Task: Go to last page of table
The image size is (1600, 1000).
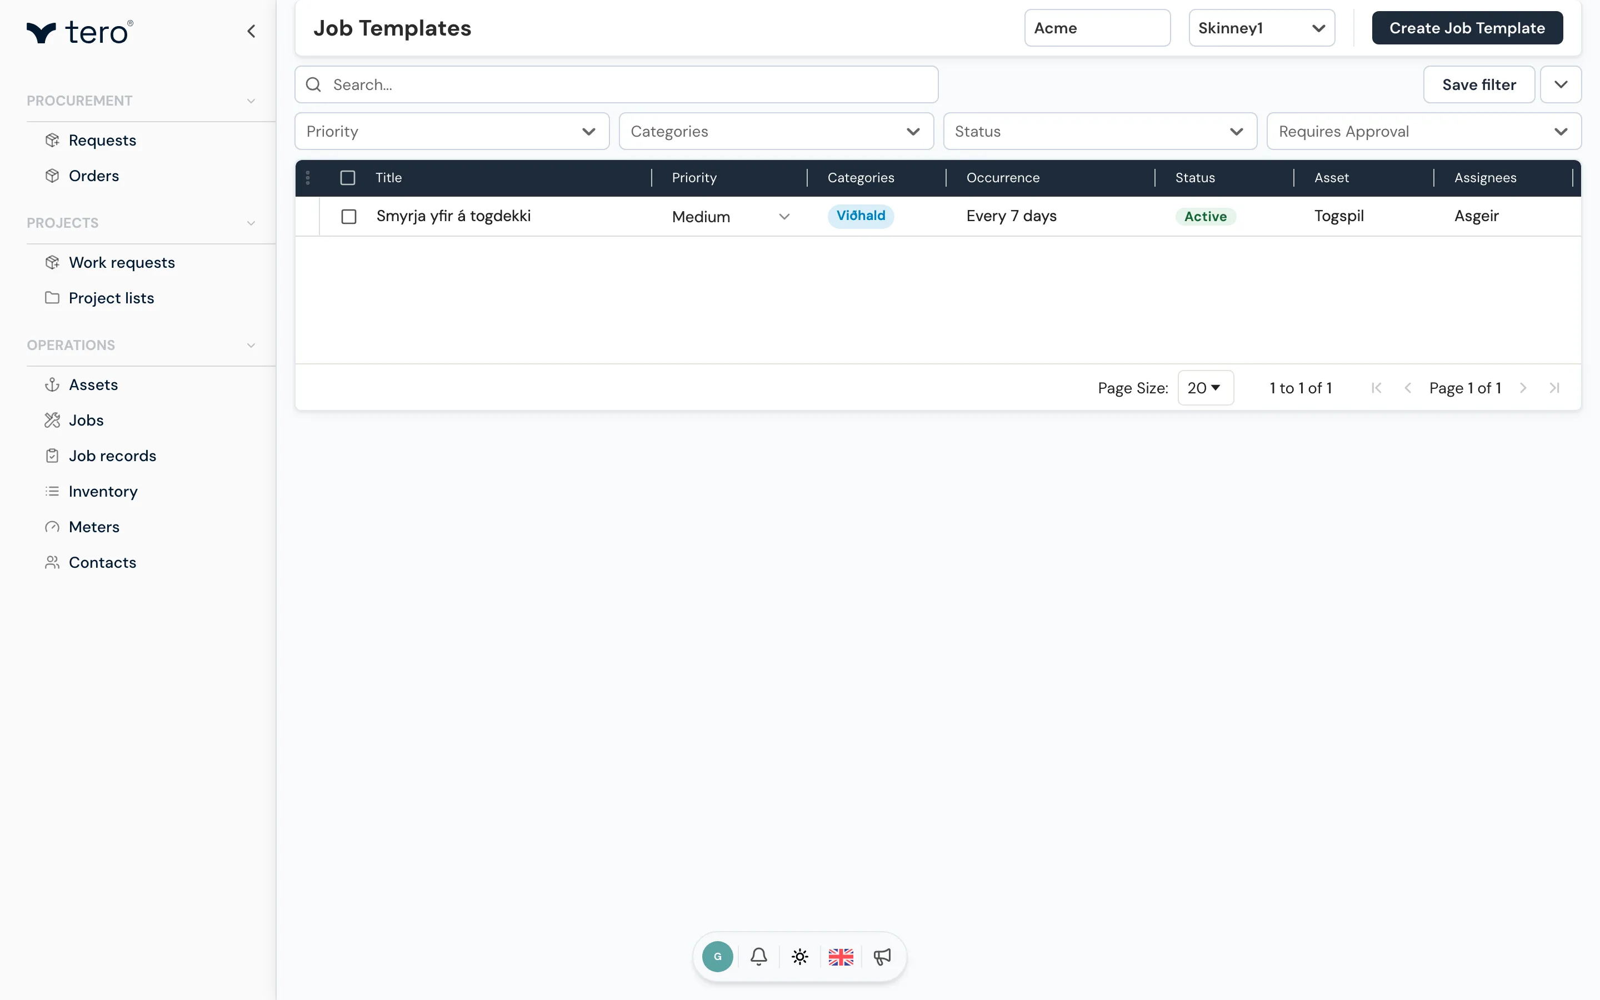Action: [x=1555, y=388]
